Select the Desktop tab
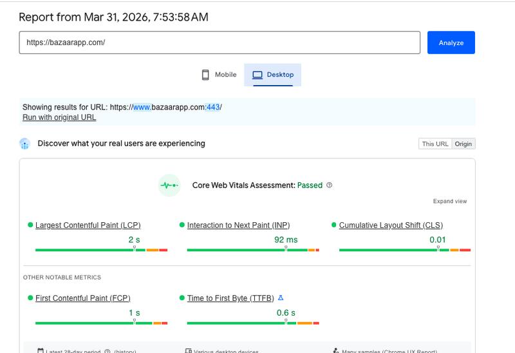Screen dimensions: 515x353 coord(272,75)
